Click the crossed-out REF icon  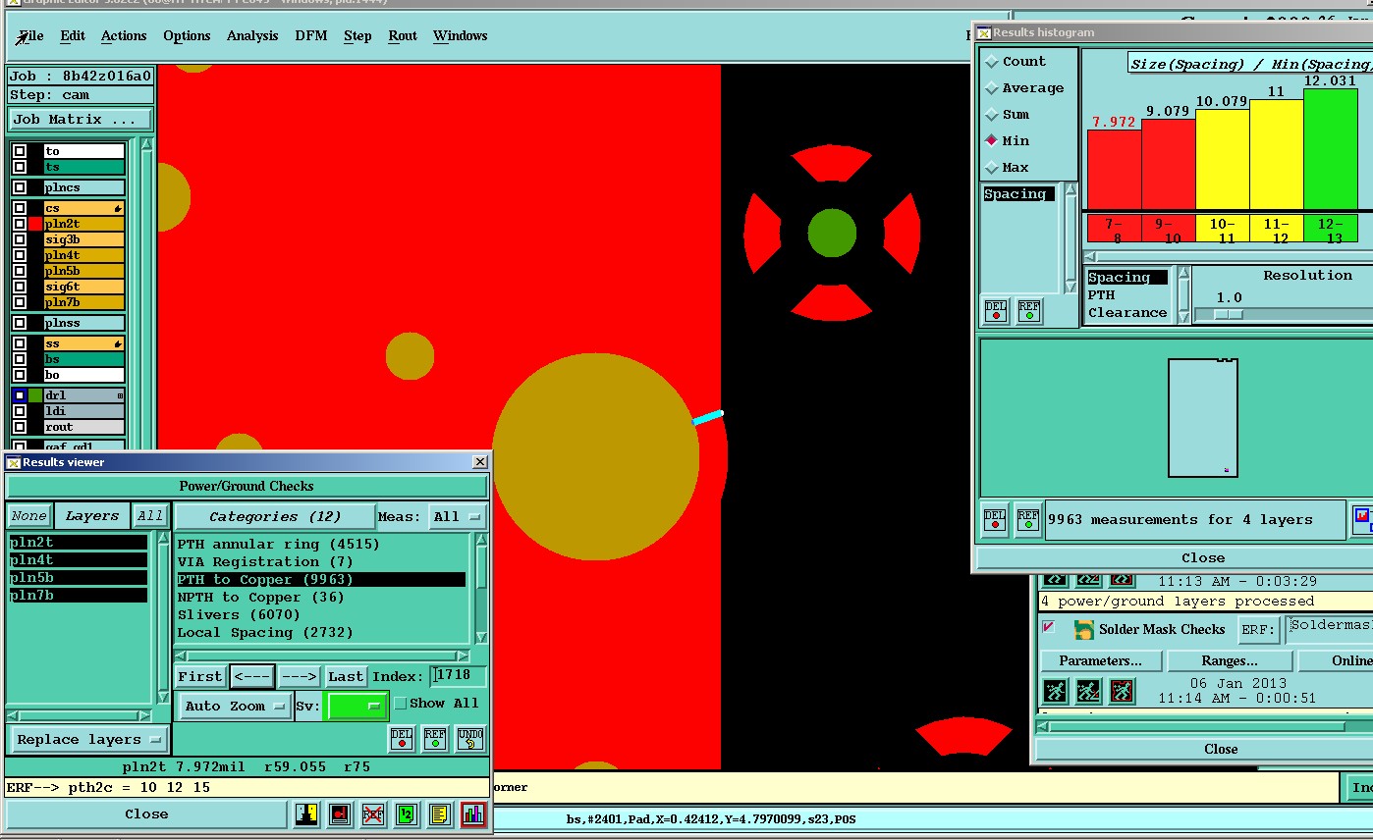[x=373, y=814]
